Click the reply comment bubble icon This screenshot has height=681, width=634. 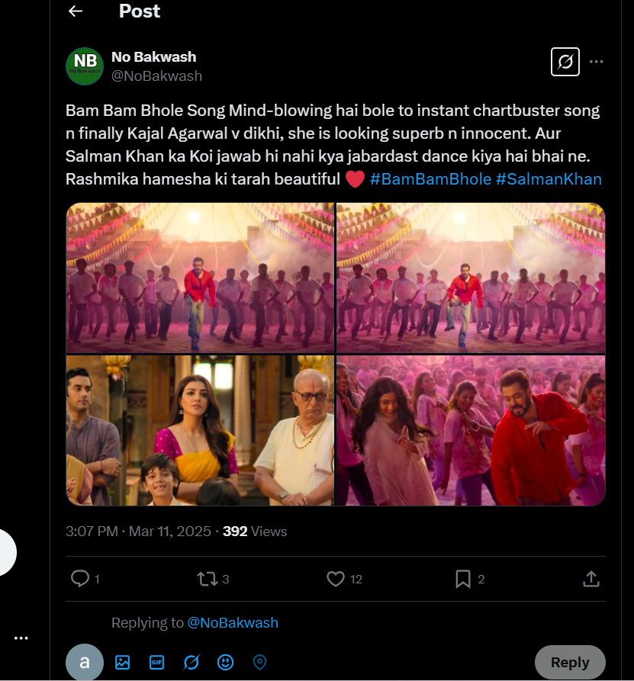[80, 580]
